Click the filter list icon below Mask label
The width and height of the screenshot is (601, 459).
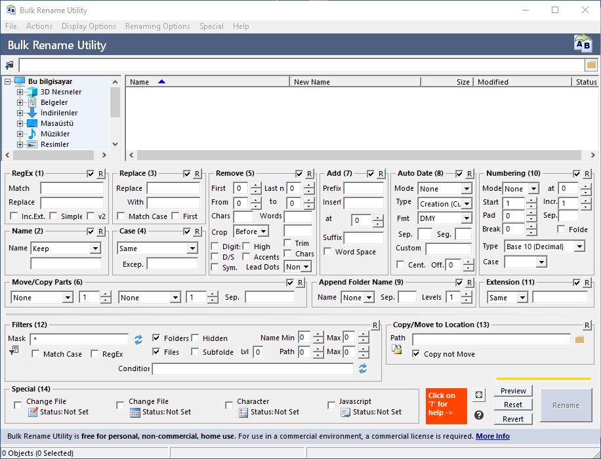pos(14,349)
